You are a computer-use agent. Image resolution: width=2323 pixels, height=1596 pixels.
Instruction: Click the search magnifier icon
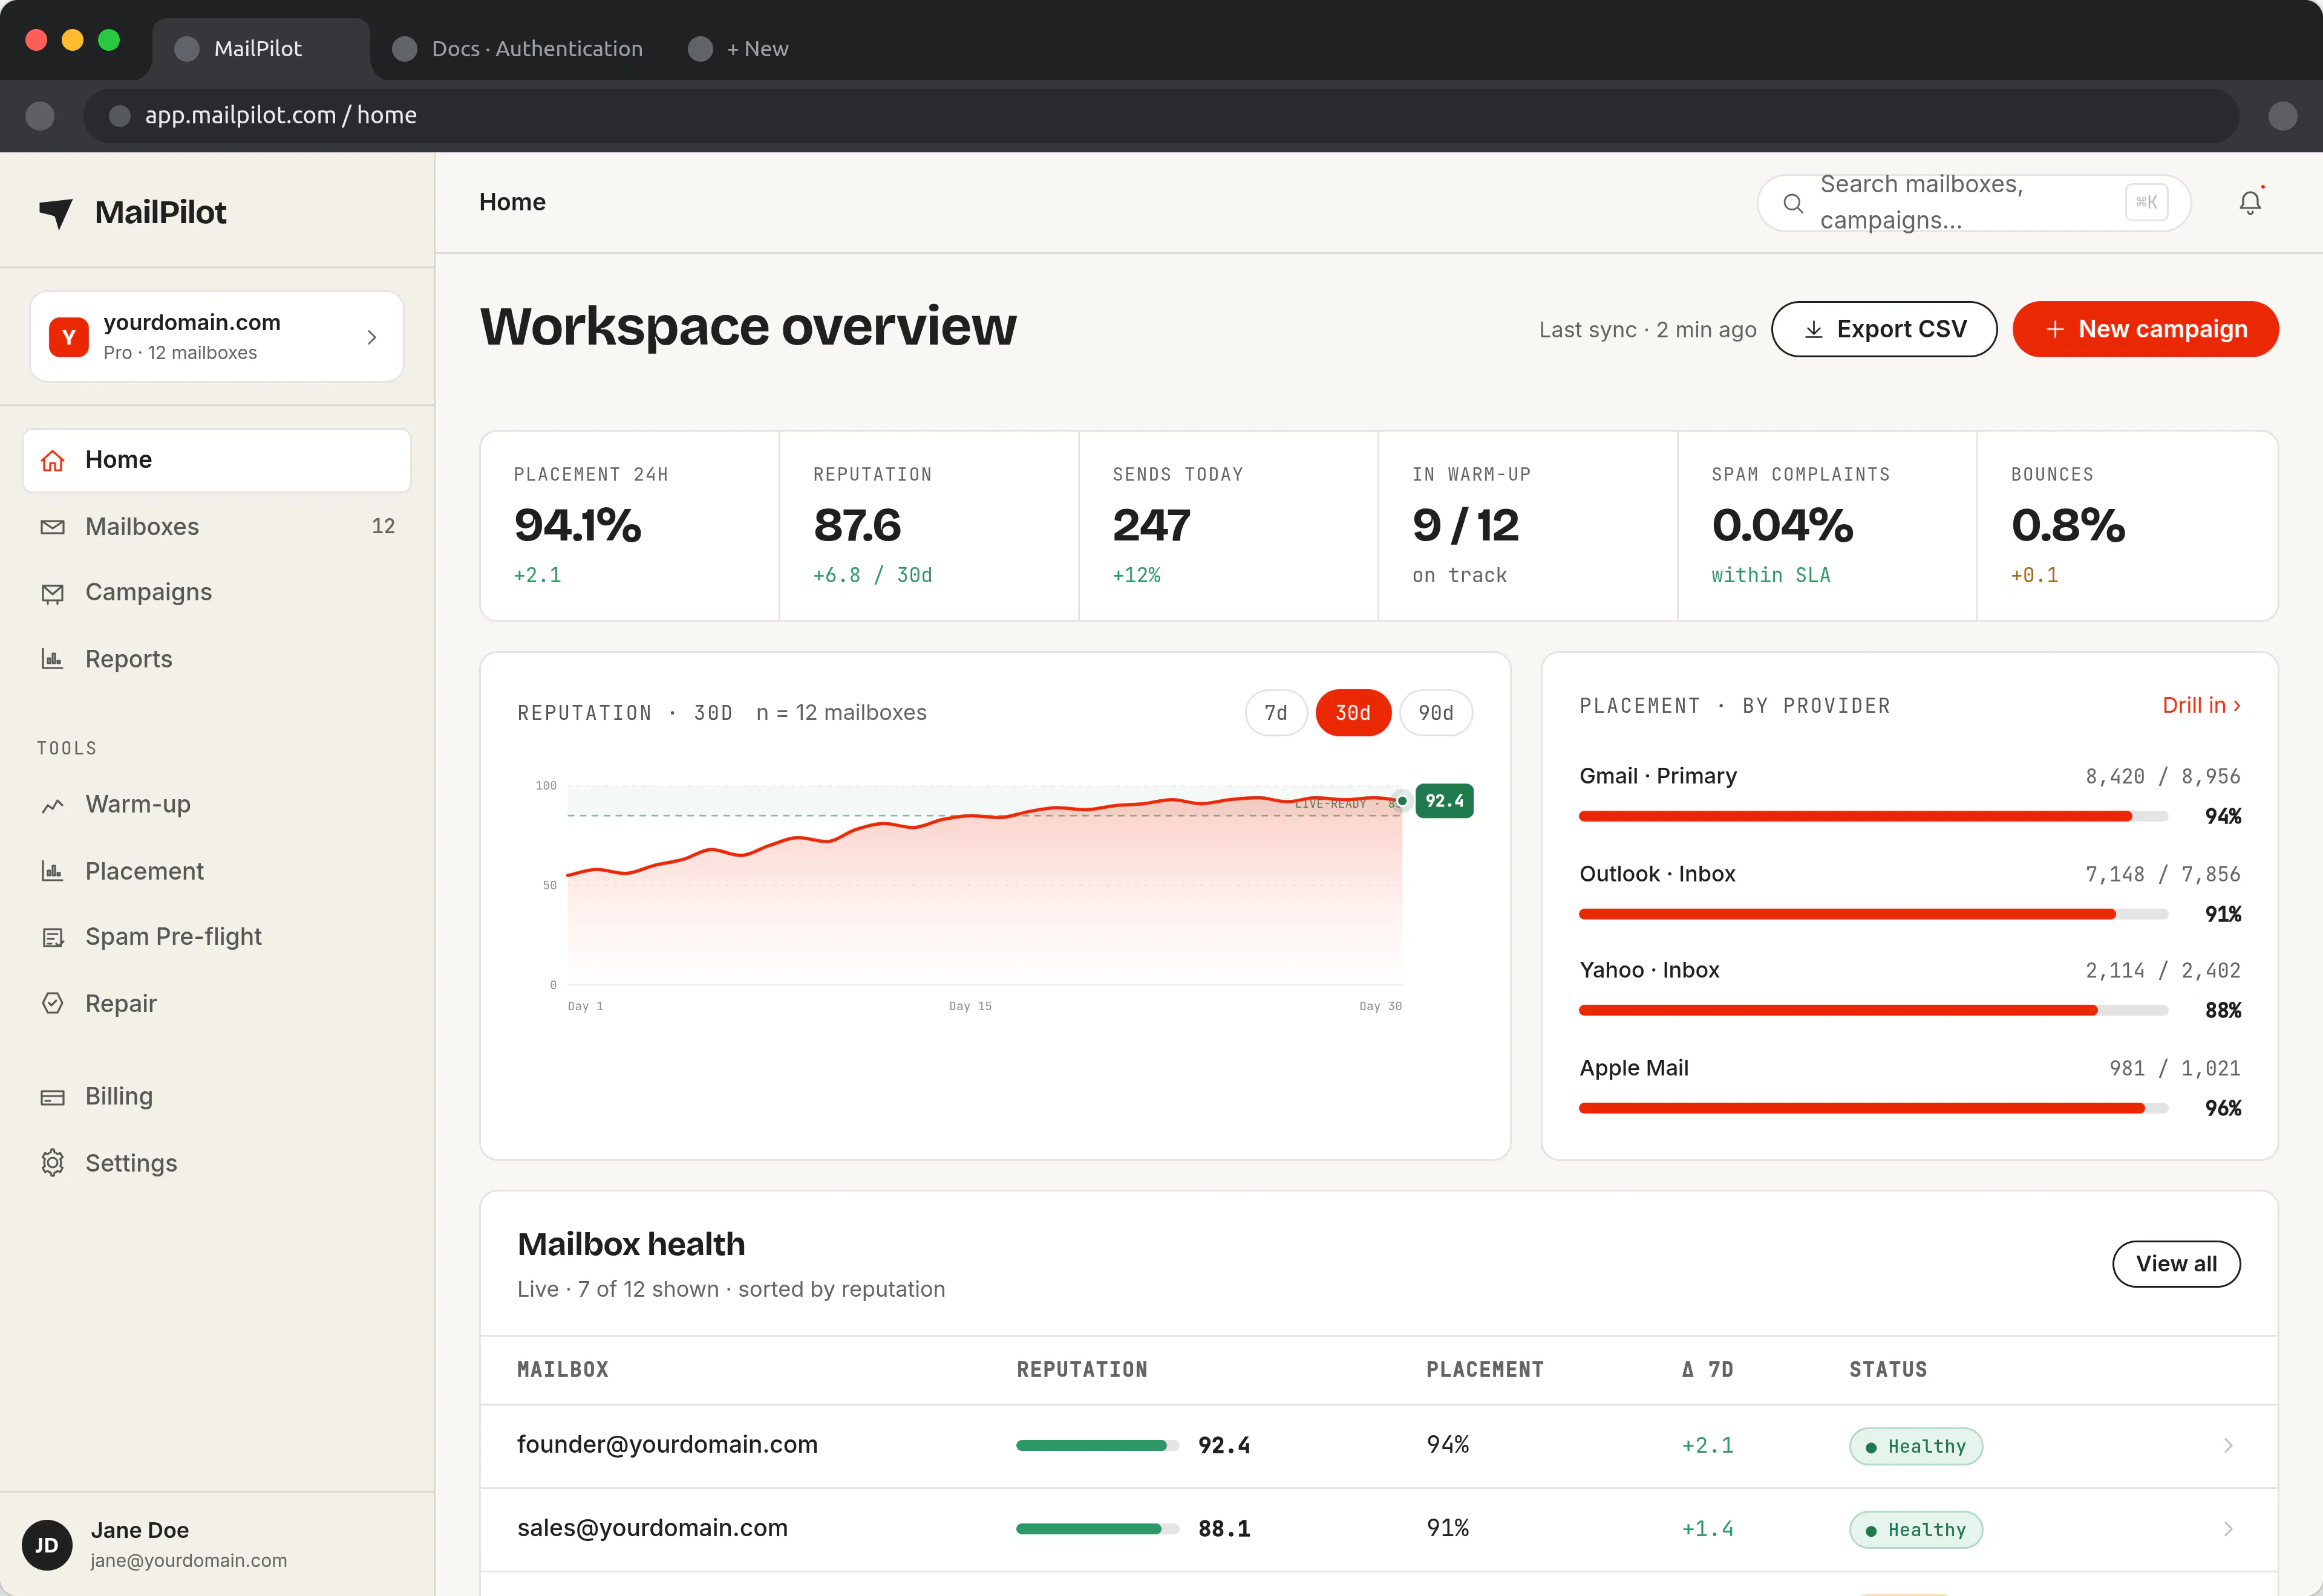pyautogui.click(x=1793, y=203)
